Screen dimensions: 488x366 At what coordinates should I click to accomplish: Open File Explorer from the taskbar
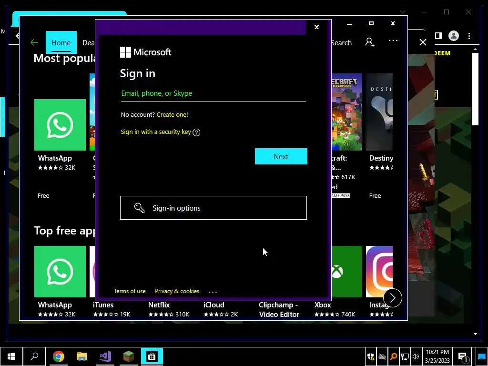click(82, 356)
